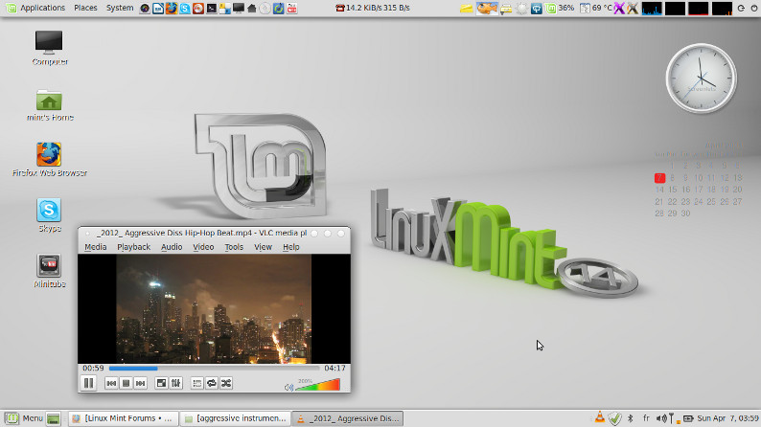Screen dimensions: 761x427
Task: Click date and time Sun Apr 7 clock
Action: [727, 418]
